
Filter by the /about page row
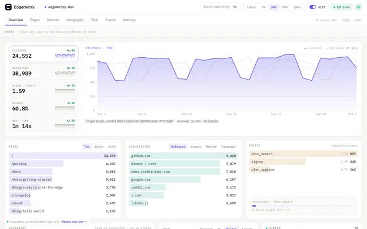63,203
